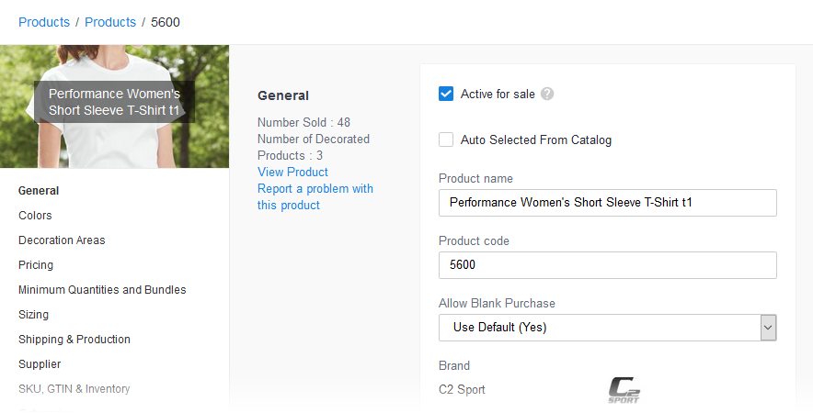Navigate to the Sizing section

(x=34, y=315)
